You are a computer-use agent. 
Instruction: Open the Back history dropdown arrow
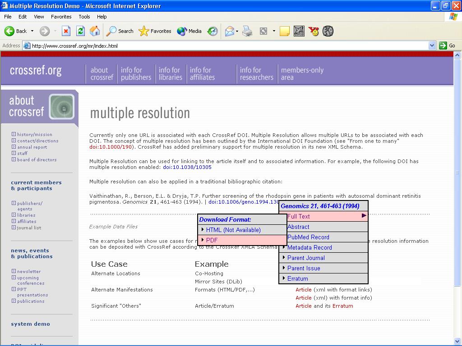tap(32, 31)
